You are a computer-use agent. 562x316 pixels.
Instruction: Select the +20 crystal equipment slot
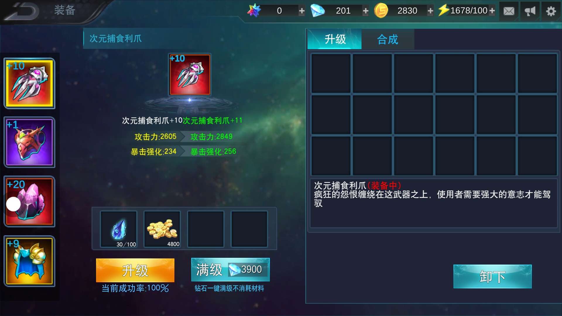click(29, 201)
